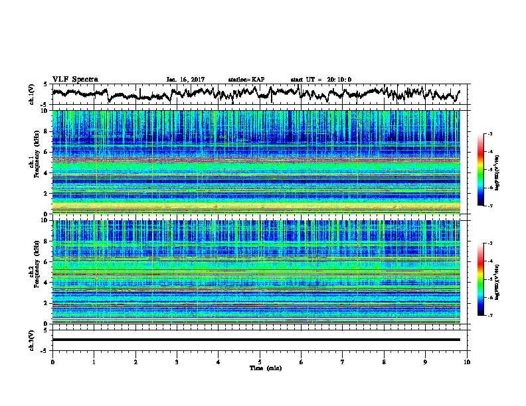Click the -4 label on ch.2 color scale
The width and height of the screenshot is (526, 406).
point(490,261)
